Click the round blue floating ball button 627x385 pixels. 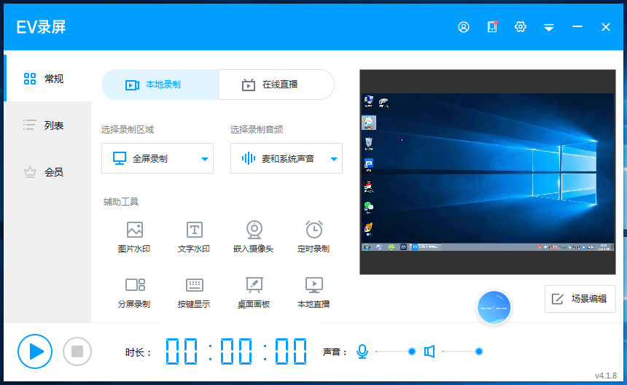(x=494, y=308)
